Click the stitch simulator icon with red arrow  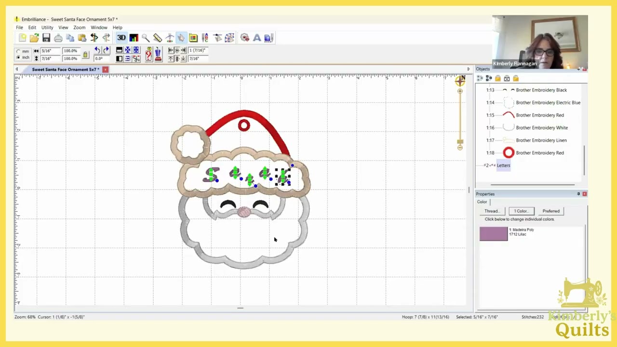(x=245, y=38)
